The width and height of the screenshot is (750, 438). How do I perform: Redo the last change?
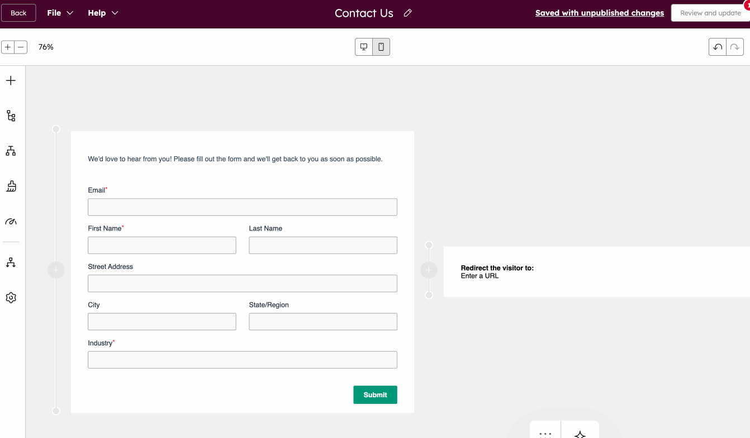(x=734, y=47)
